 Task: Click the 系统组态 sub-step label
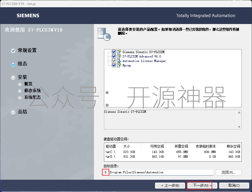(x=32, y=97)
